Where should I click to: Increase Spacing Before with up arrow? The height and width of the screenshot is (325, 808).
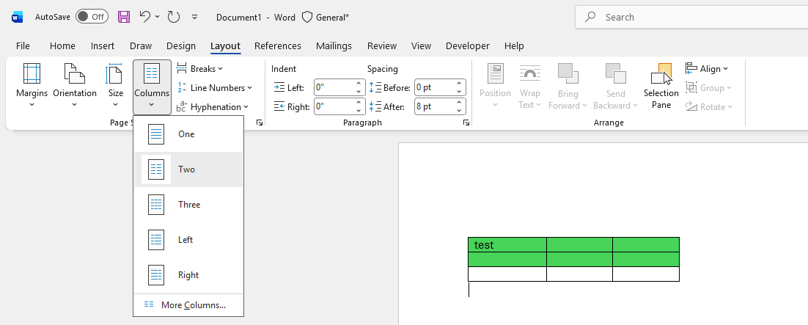point(459,84)
